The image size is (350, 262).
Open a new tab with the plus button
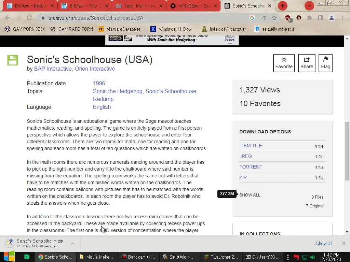(283, 6)
